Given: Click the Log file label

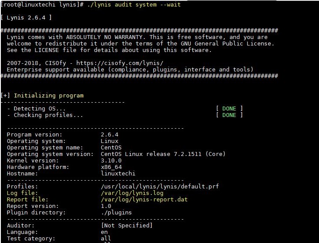Looking at the screenshot, I should click(22, 193).
